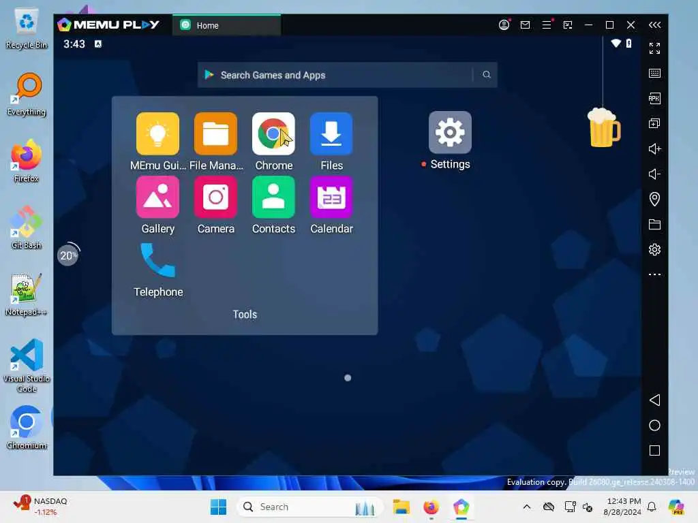Open the MEmu hamburger menu
The width and height of the screenshot is (698, 523).
point(547,25)
